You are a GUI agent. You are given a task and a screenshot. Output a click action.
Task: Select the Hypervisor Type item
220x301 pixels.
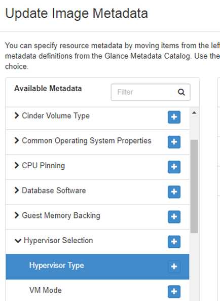tap(97, 267)
